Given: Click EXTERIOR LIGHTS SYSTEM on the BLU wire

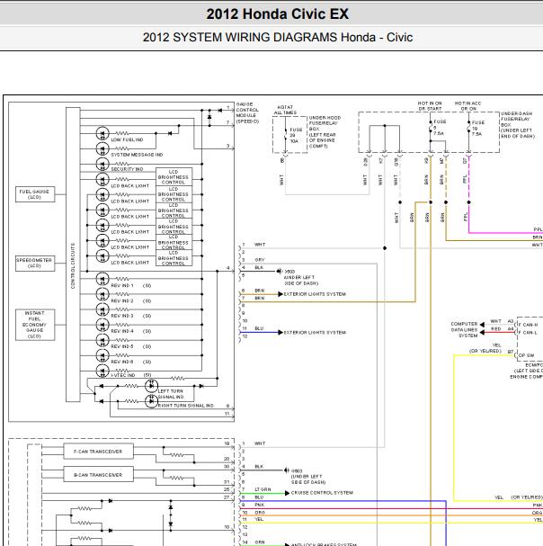Looking at the screenshot, I should pos(315,333).
